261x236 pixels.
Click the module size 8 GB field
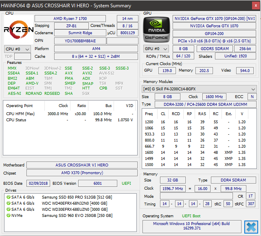coord(167,96)
